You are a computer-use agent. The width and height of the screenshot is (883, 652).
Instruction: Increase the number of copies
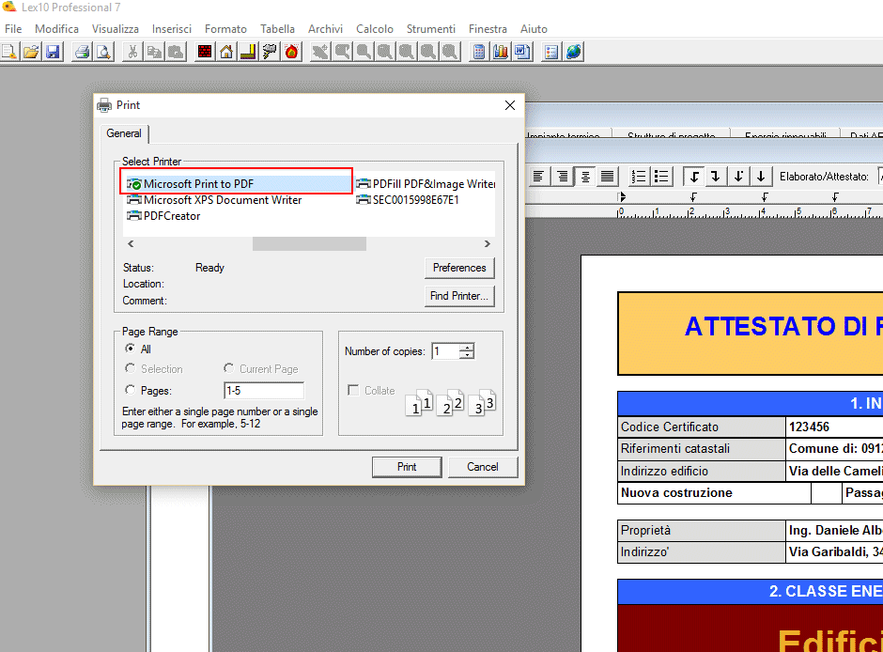[467, 348]
